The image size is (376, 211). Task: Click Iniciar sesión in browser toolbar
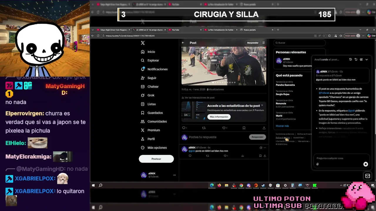coord(352,36)
